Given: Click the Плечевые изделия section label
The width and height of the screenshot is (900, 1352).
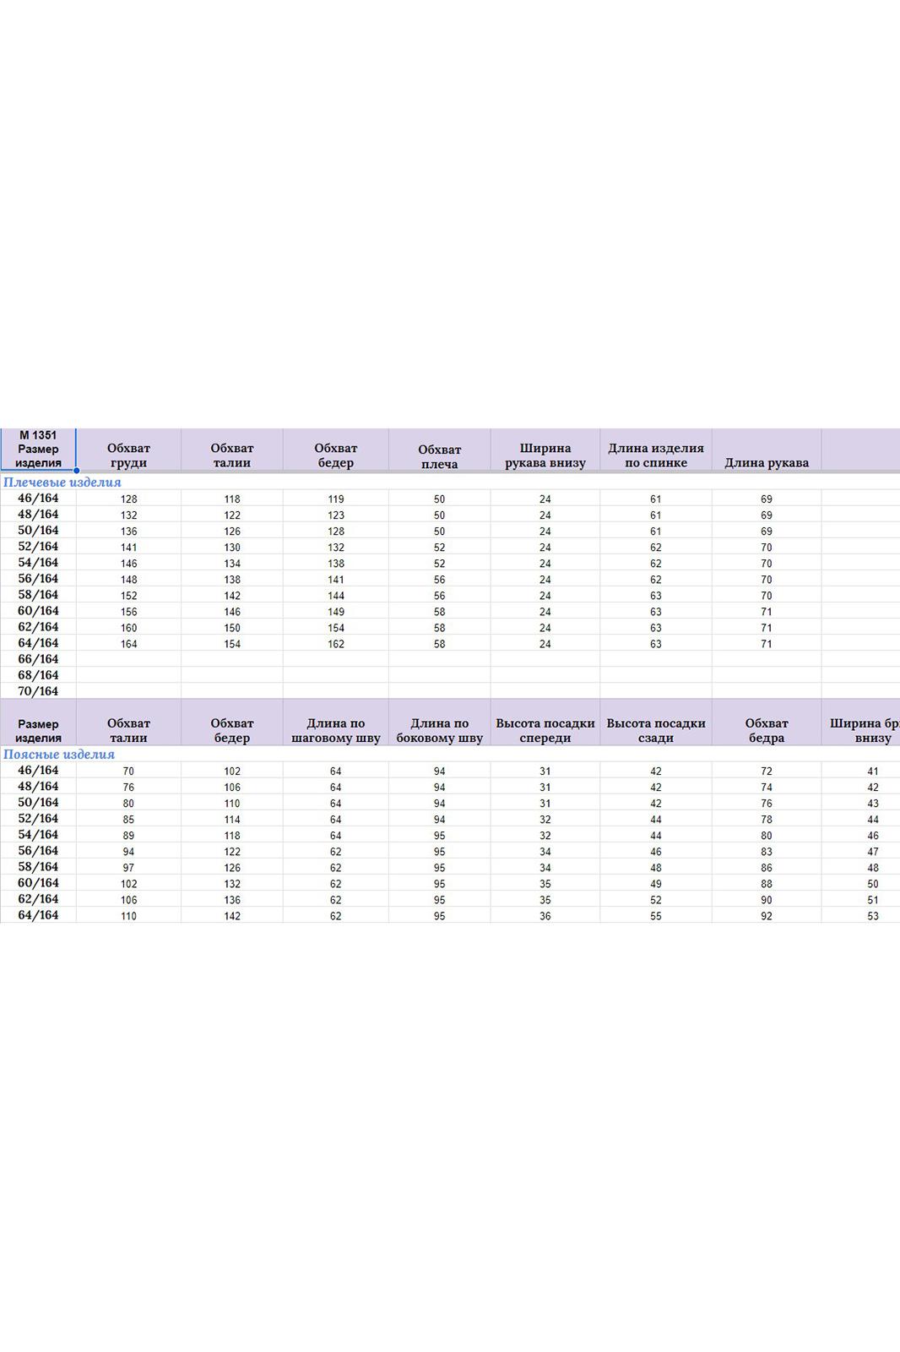Looking at the screenshot, I should pos(62,482).
